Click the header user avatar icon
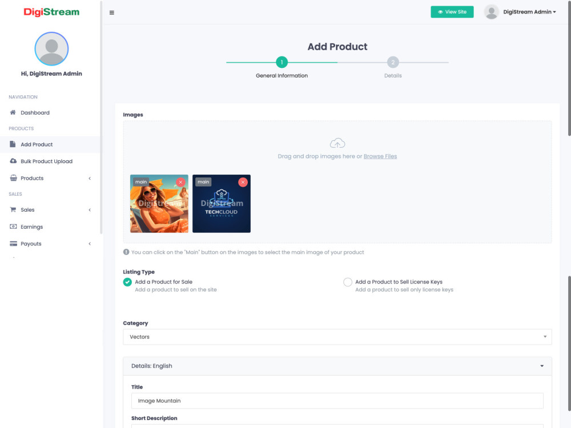 coord(491,12)
